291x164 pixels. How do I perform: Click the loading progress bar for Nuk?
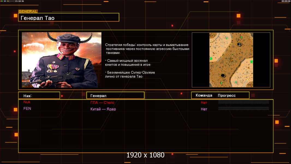(243, 102)
